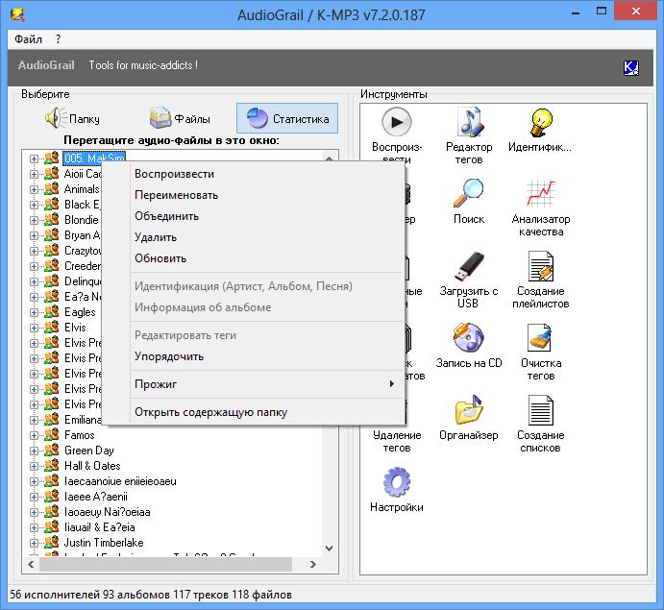
Task: Expand the Animals tree node
Action: tap(34, 189)
